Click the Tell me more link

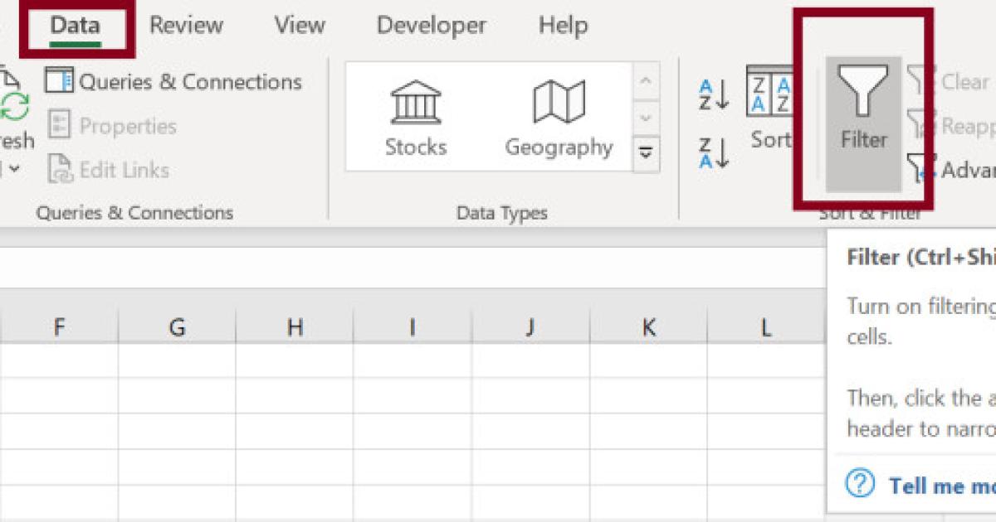tap(938, 486)
